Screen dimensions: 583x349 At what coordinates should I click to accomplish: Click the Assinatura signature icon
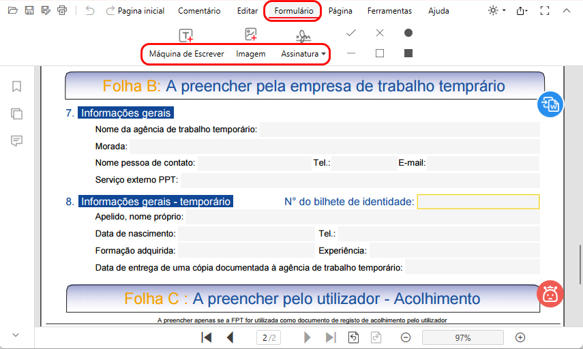coord(303,35)
